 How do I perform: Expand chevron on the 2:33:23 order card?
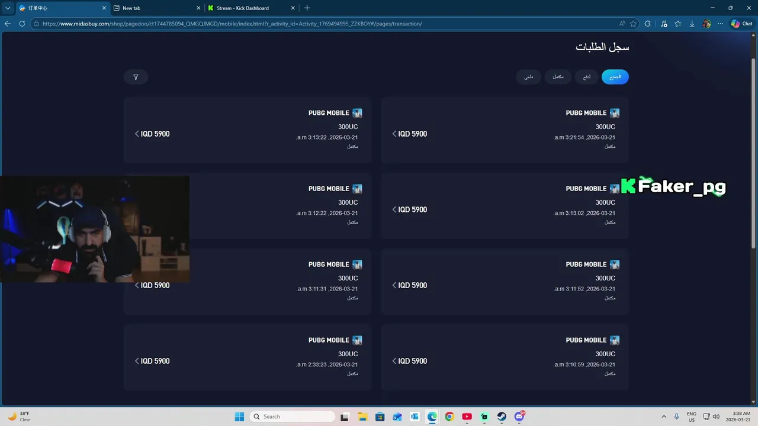click(137, 361)
